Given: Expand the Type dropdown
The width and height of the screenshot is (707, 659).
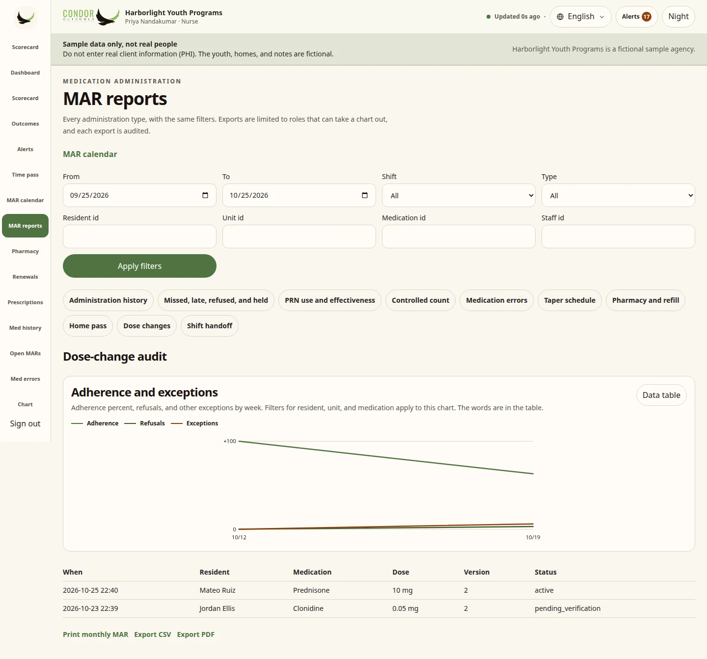Looking at the screenshot, I should (x=618, y=195).
